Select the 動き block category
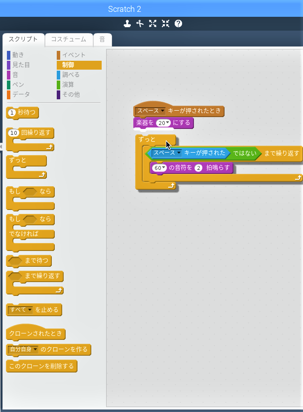This screenshot has width=303, height=412. (x=18, y=55)
